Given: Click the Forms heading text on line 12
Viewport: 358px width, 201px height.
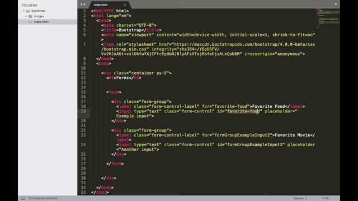Looking at the screenshot, I should (x=123, y=78).
